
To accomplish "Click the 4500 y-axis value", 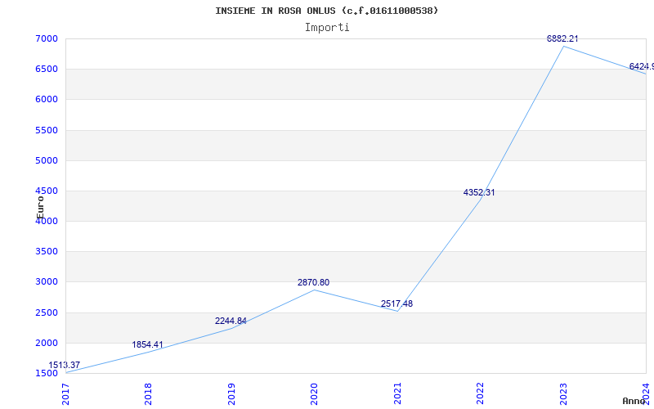I will coord(47,191).
